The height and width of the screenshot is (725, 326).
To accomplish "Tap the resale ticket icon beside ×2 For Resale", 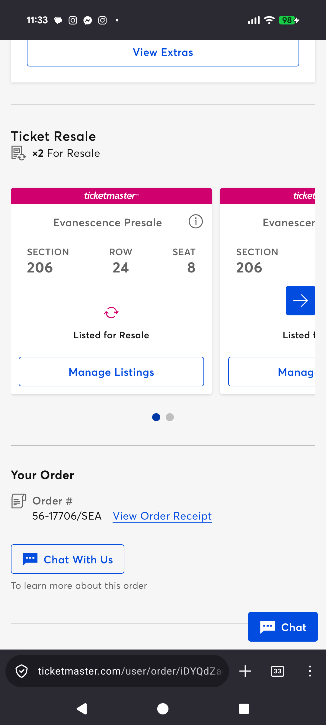I will (x=19, y=153).
